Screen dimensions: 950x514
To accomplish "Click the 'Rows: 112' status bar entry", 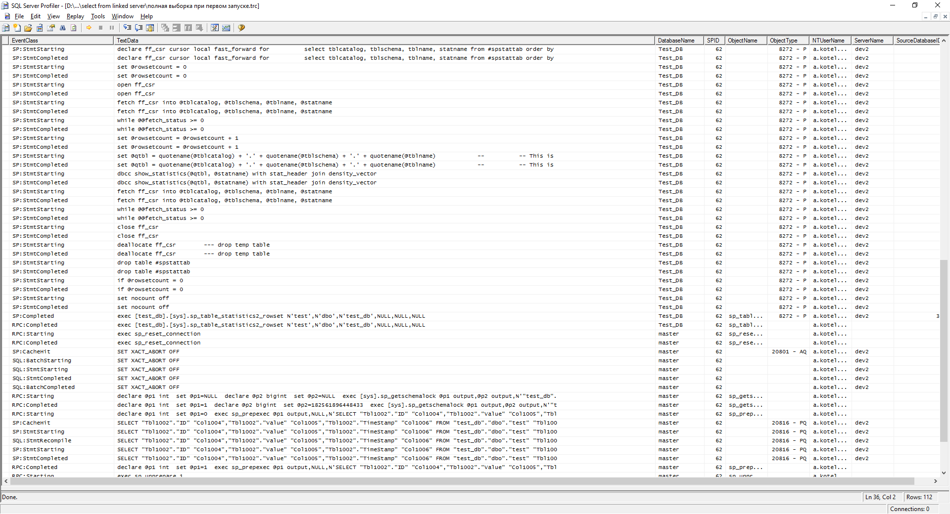I will 919,497.
